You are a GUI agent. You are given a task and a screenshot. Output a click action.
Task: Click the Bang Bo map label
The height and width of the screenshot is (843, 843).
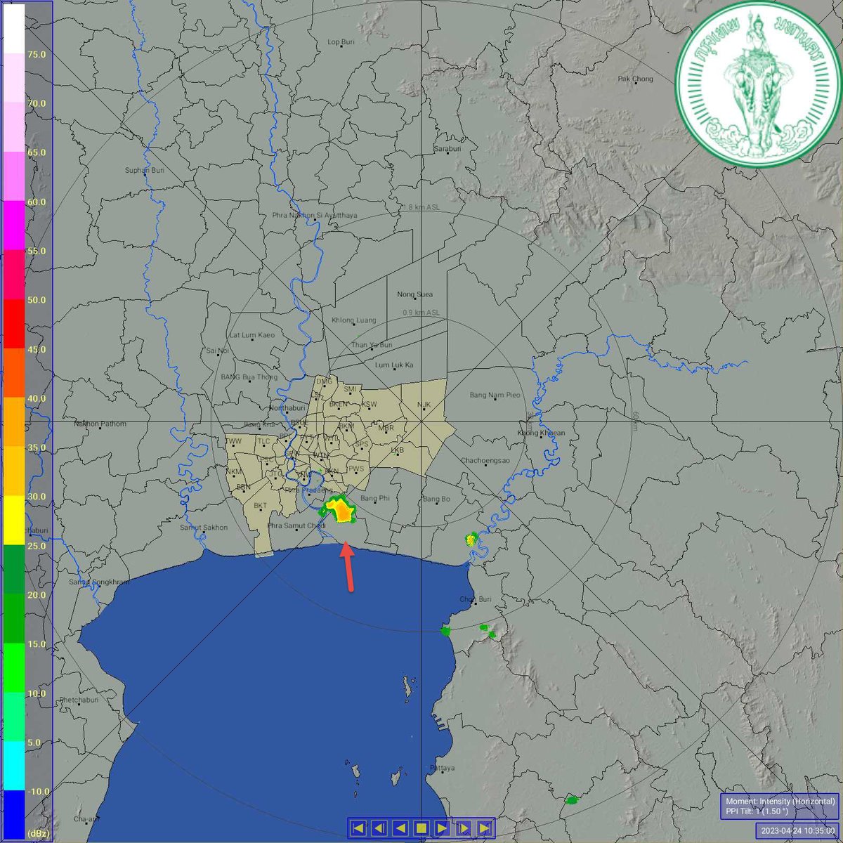pyautogui.click(x=436, y=499)
